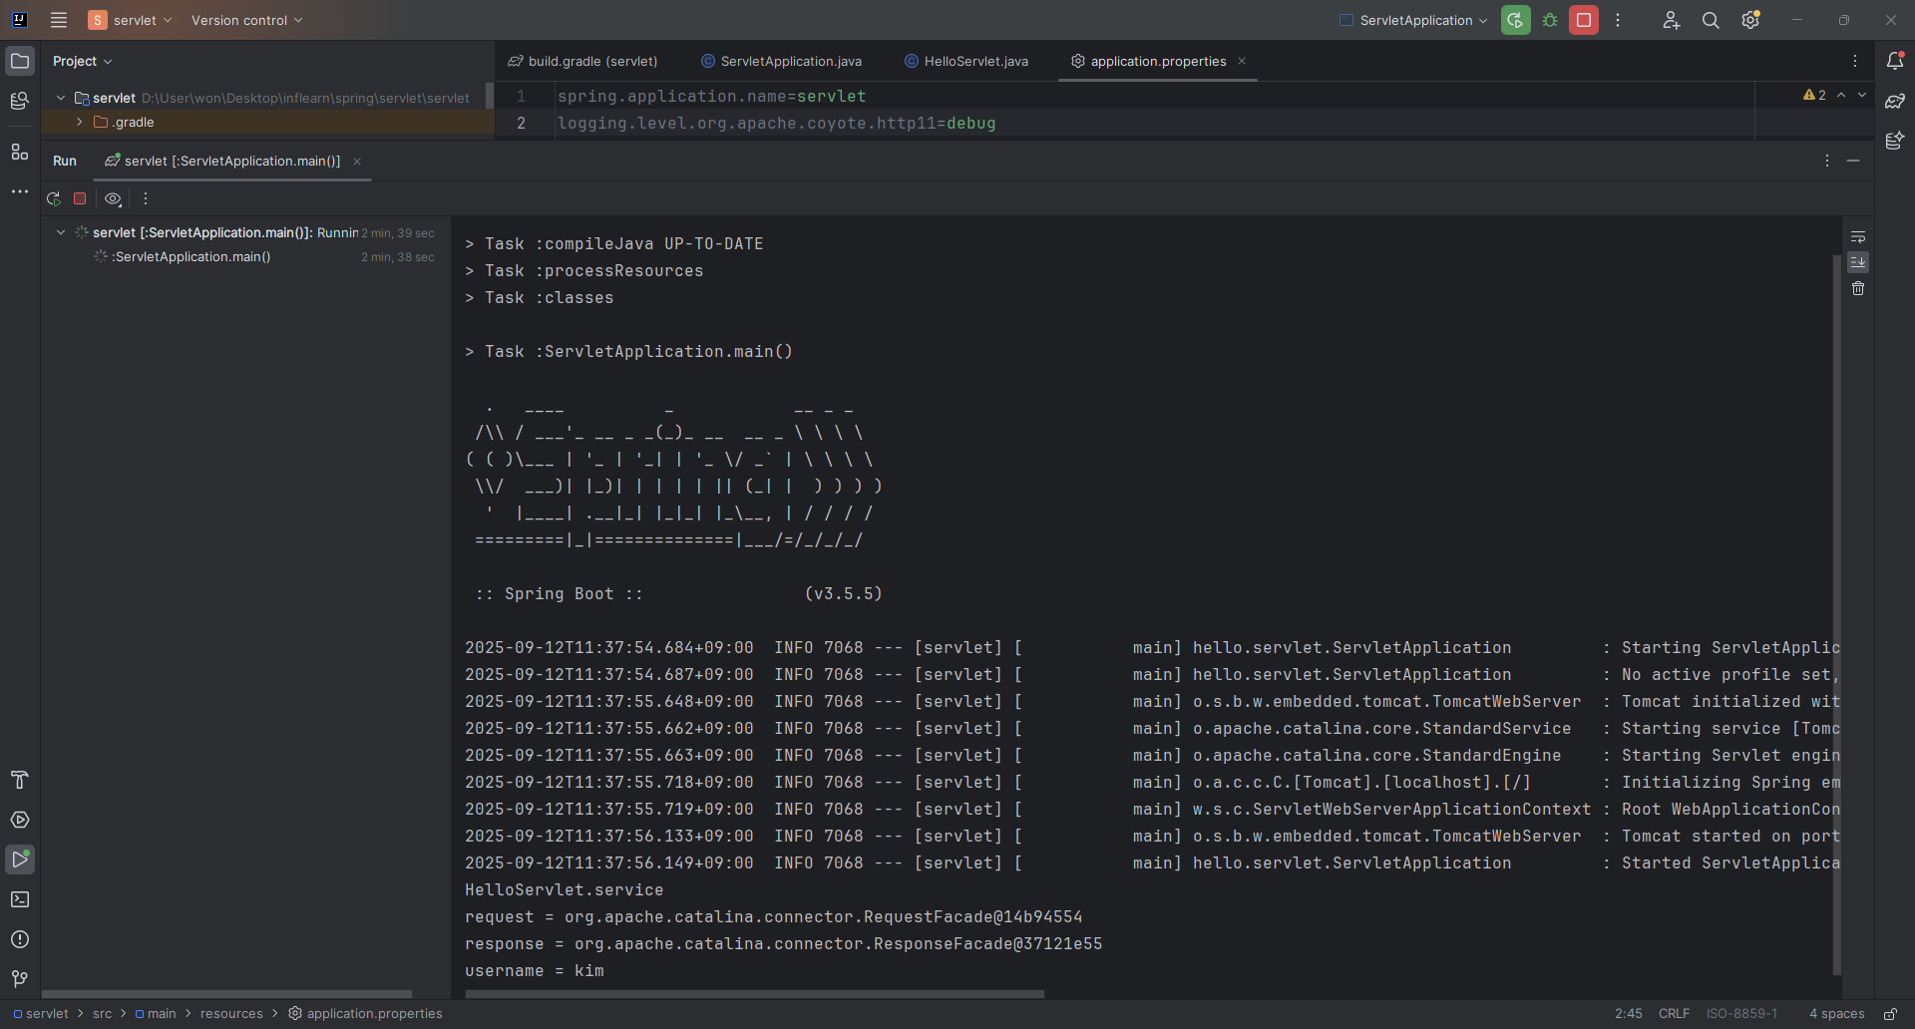The width and height of the screenshot is (1915, 1029).
Task: Open the Project view selector dropdown
Action: coord(82,61)
